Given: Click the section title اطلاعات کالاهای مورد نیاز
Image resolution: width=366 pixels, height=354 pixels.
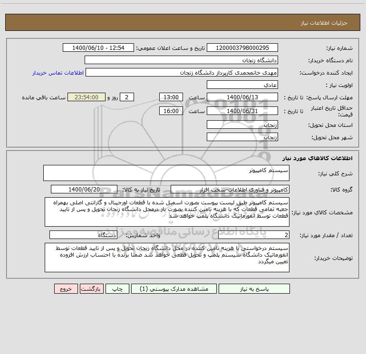Looking at the screenshot, I should (x=317, y=158).
